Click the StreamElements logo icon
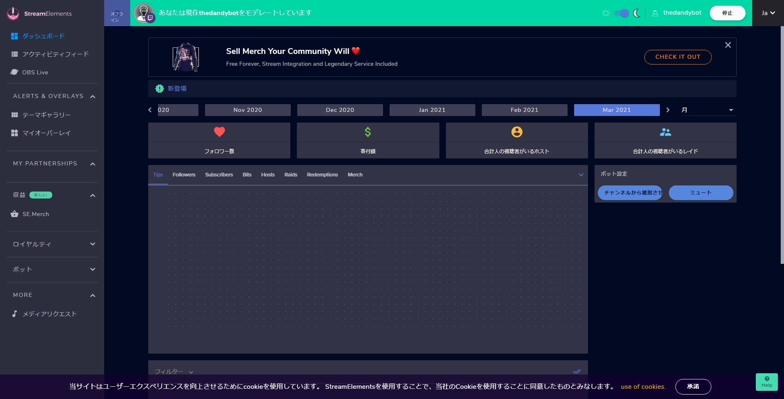This screenshot has height=399, width=784. click(x=13, y=13)
